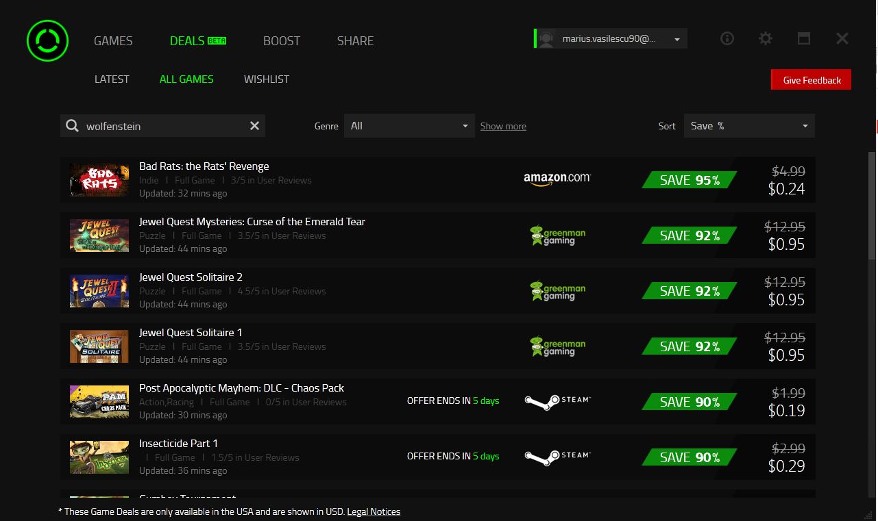
Task: Click the $0.29 price for Insecticide Part 1
Action: (x=786, y=466)
